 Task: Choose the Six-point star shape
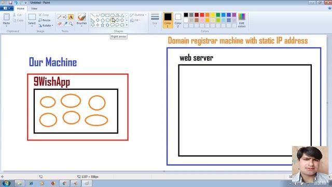[107, 25]
